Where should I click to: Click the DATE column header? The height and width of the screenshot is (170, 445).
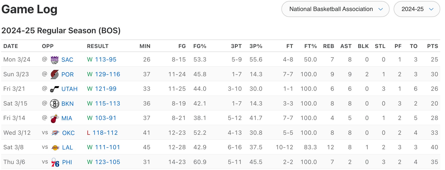coord(11,46)
